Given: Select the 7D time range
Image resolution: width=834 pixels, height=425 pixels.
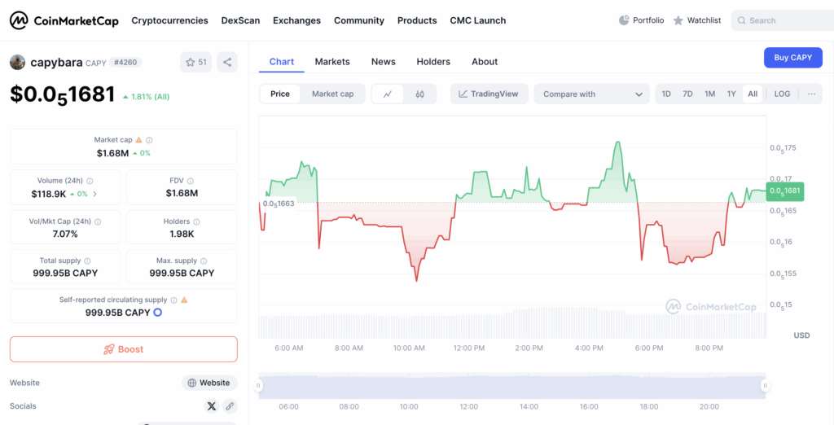Looking at the screenshot, I should (687, 94).
